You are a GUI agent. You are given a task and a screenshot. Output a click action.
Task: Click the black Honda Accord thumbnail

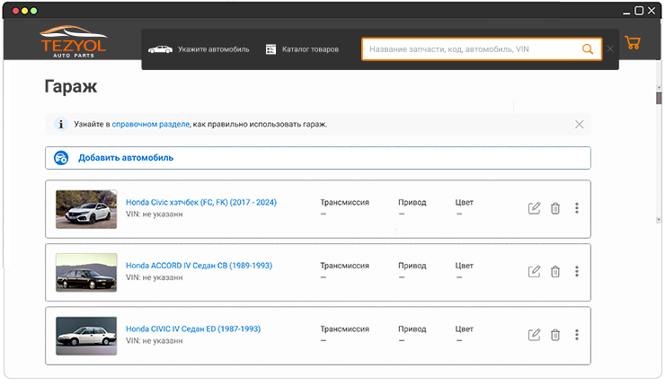(86, 273)
